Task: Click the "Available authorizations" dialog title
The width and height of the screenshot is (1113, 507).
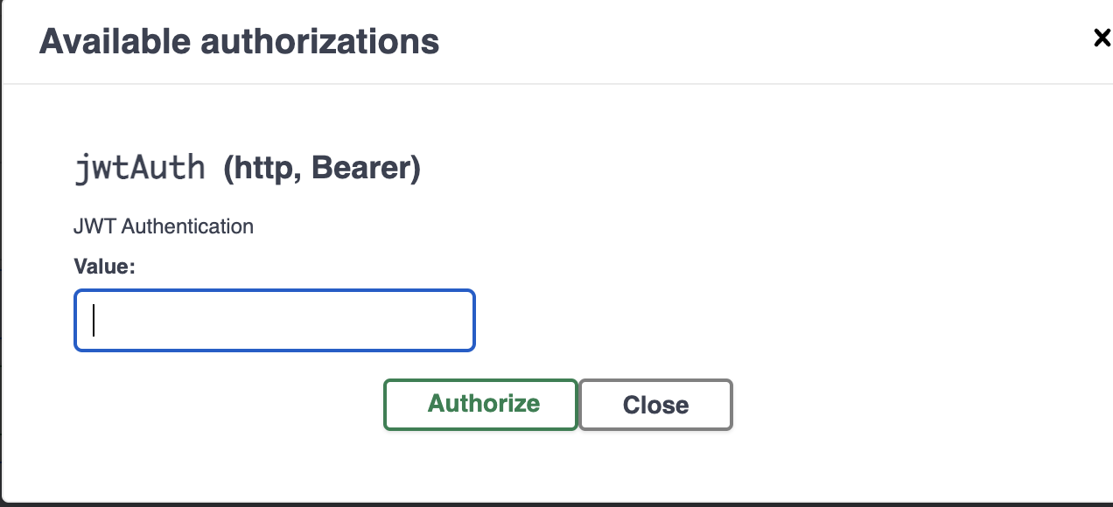Action: (x=239, y=41)
